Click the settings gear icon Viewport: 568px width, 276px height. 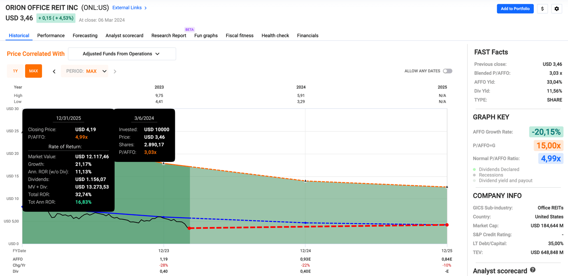[556, 9]
